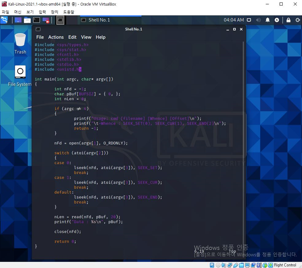The image size is (302, 268).
Task: Click the '#include <unistd.h>' line
Action: (x=58, y=69)
